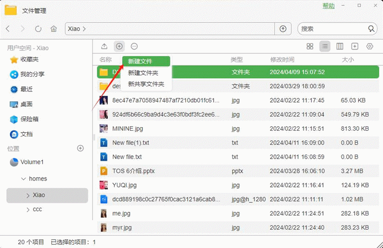Open 文档 documents in the sidebar

pyautogui.click(x=21, y=134)
